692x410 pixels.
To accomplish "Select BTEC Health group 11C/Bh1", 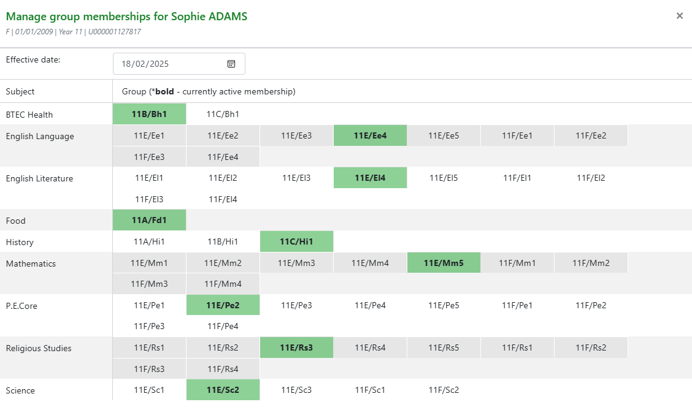I will pos(223,114).
